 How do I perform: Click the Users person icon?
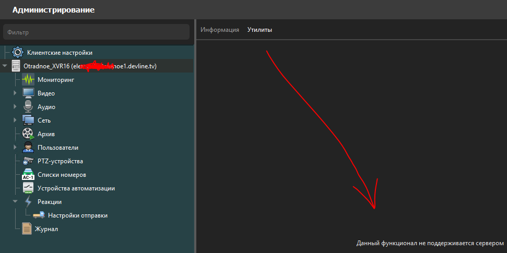point(28,147)
